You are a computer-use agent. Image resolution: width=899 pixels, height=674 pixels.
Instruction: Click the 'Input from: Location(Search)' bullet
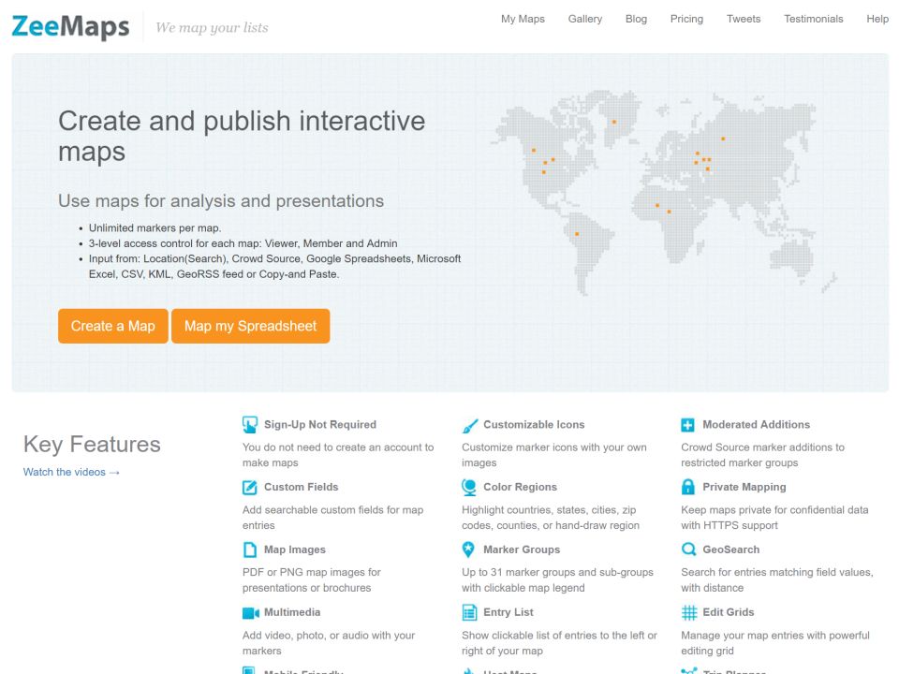point(274,267)
